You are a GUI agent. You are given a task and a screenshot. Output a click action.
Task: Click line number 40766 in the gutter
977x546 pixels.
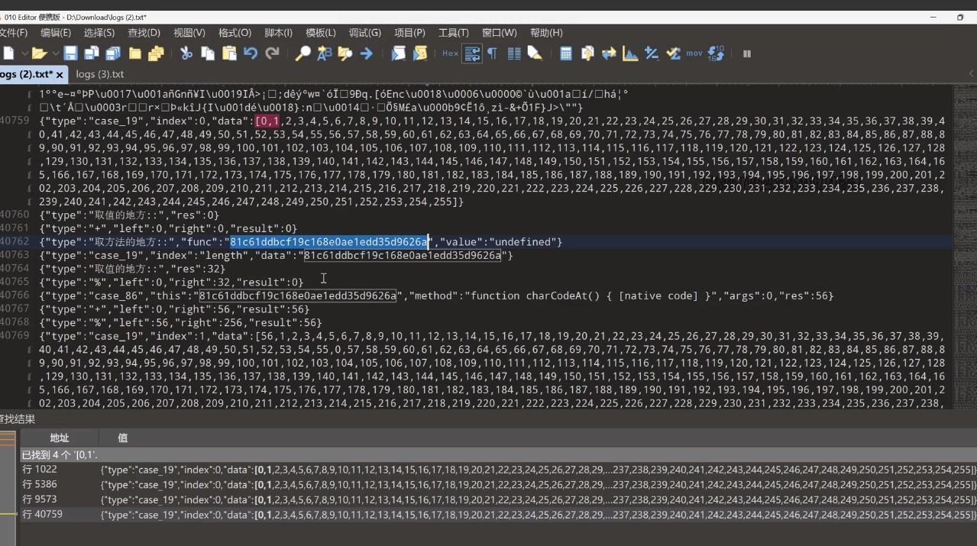click(x=14, y=296)
